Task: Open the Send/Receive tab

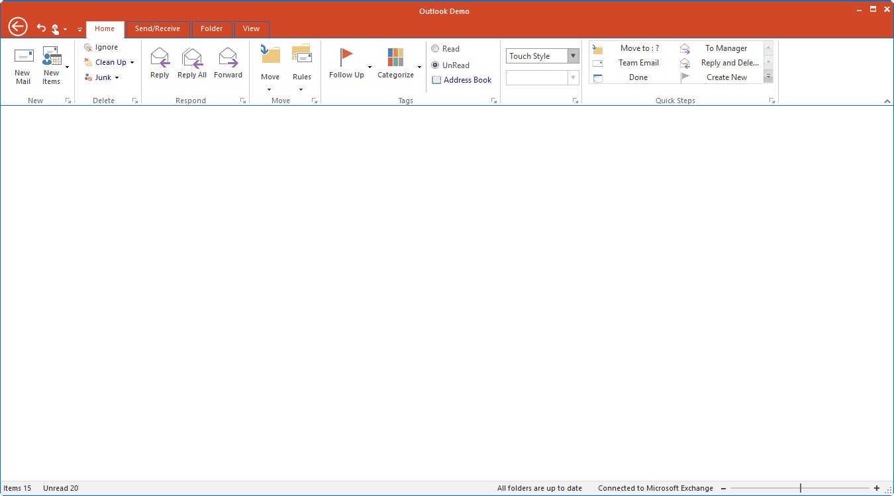Action: click(158, 29)
